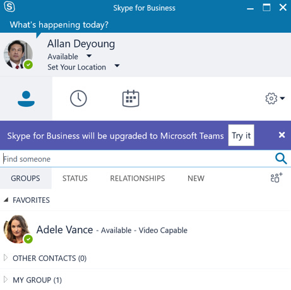
Task: Select the Adele Vance contact name
Action: point(64,229)
